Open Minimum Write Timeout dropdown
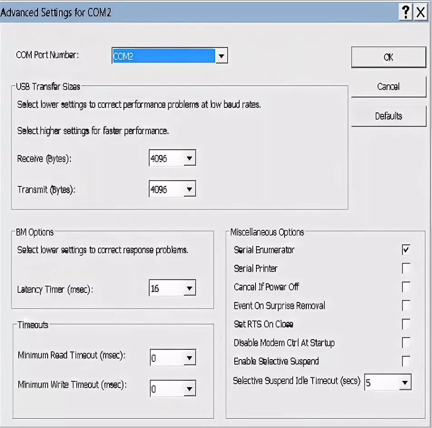 pos(189,389)
